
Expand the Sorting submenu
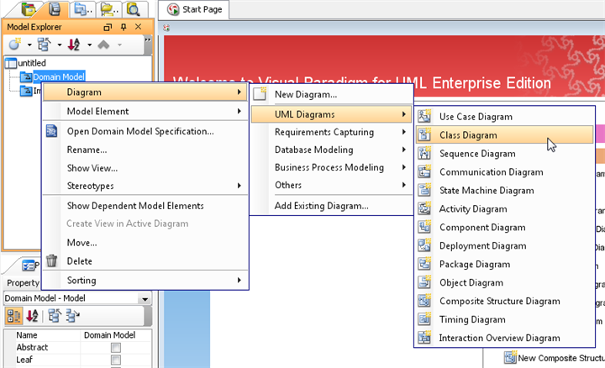tap(145, 281)
